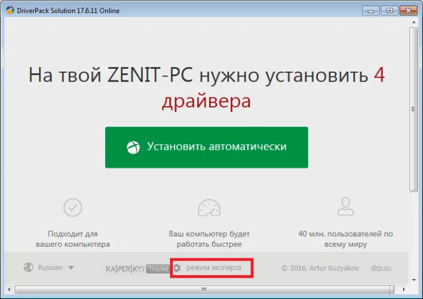The height and width of the screenshot is (299, 423).
Task: Click the speedometer icon
Action: click(x=209, y=208)
